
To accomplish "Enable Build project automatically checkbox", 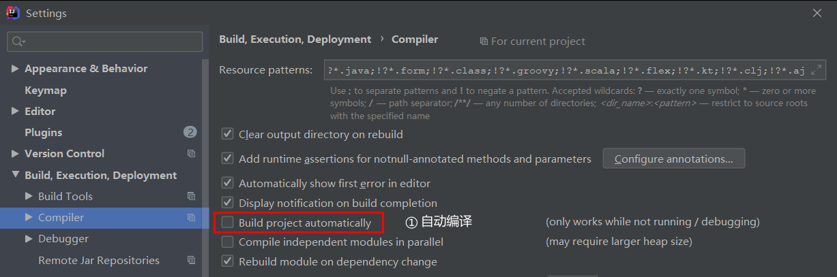I will pyautogui.click(x=228, y=223).
